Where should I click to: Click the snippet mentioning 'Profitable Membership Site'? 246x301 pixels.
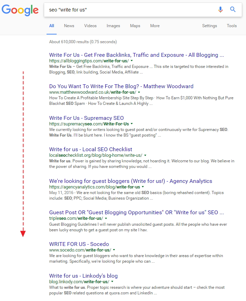coord(141,101)
